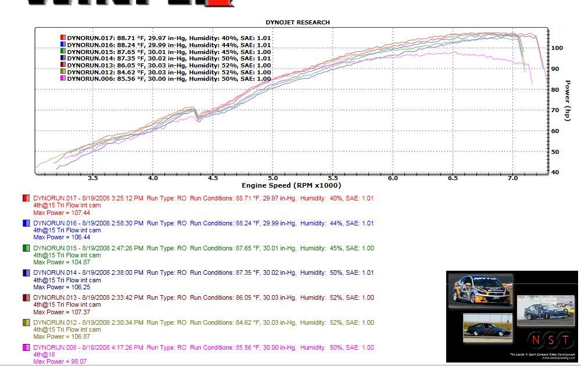581x366 pixels.
Task: Click the red swatch beside DYNORUN.017 details
Action: click(26, 199)
